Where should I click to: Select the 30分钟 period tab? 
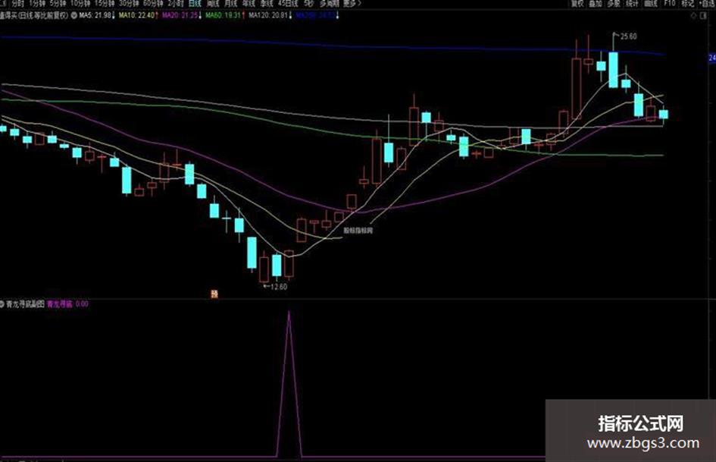coord(129,3)
